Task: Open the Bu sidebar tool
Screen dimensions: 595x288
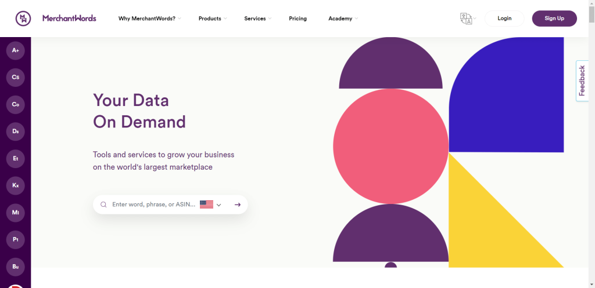Action: 16,267
